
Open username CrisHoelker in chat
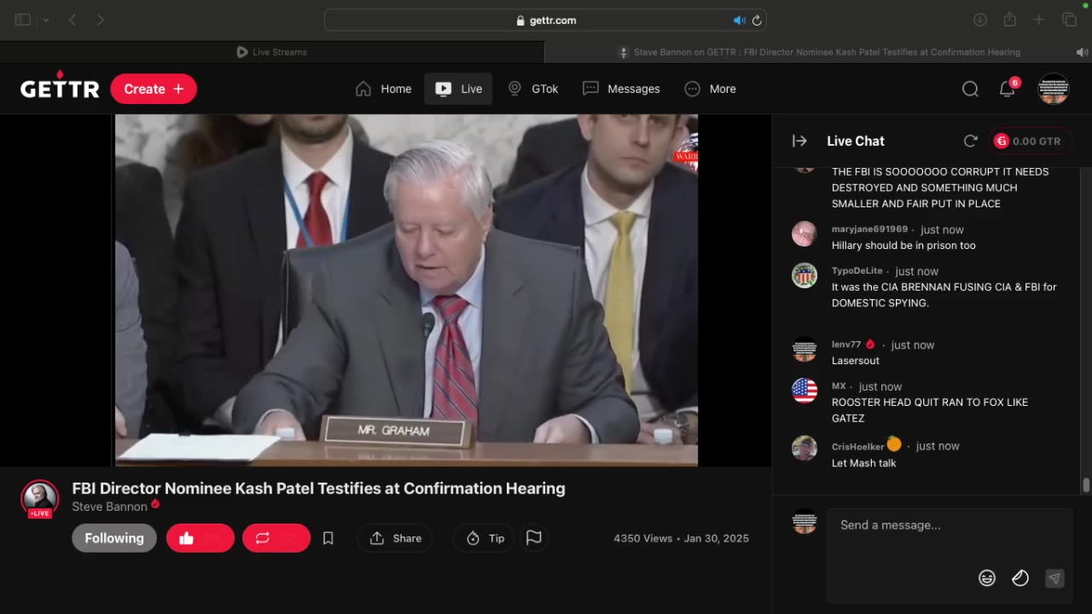click(858, 446)
